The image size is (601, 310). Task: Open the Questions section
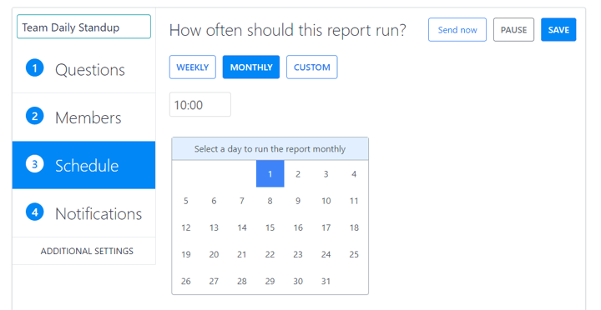coord(83,69)
